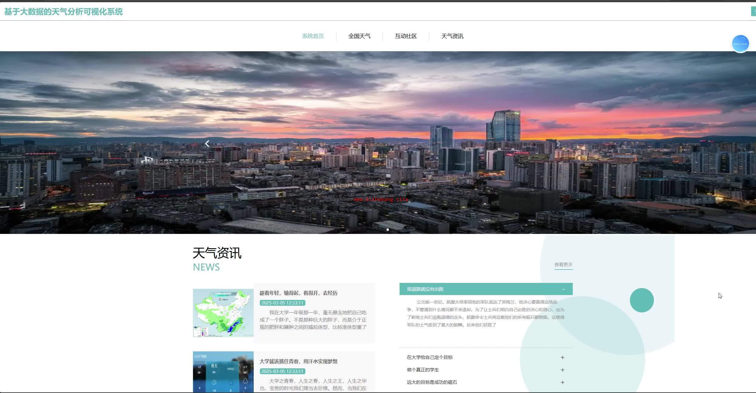Click the site title 基于大数据的天气分析可视化系统
The width and height of the screenshot is (756, 393).
coord(63,12)
